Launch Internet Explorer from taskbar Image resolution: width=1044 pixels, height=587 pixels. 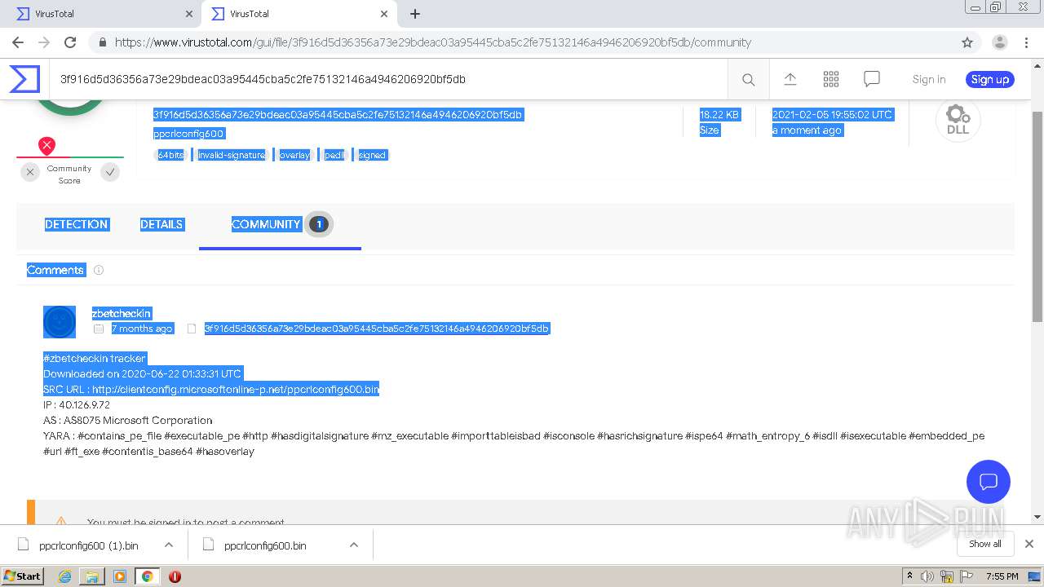[64, 576]
